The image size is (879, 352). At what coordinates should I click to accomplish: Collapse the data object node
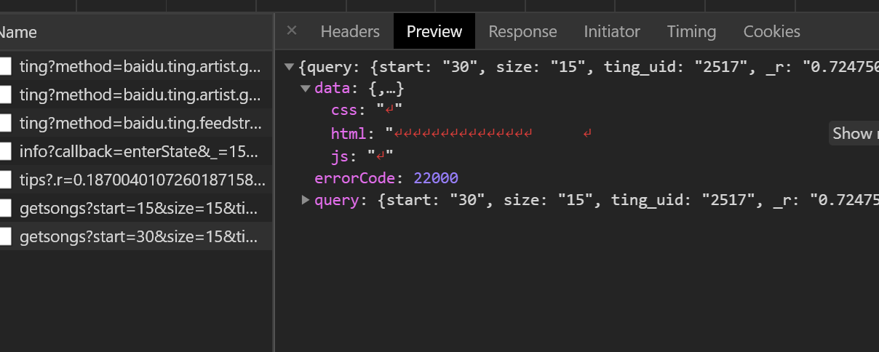click(x=305, y=89)
